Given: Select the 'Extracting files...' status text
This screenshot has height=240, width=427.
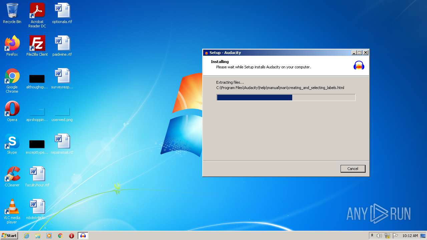Looking at the screenshot, I should click(230, 82).
